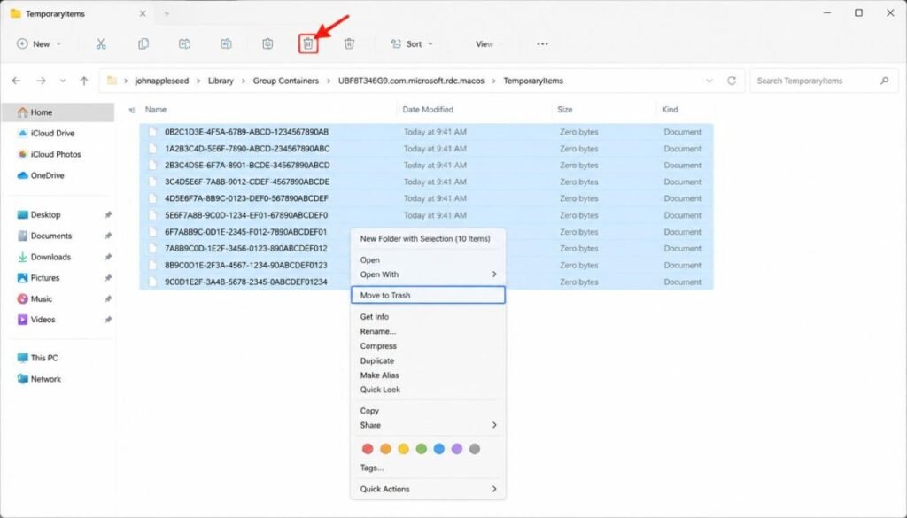Click Group Containers in the breadcrumb path
907x518 pixels.
[286, 81]
